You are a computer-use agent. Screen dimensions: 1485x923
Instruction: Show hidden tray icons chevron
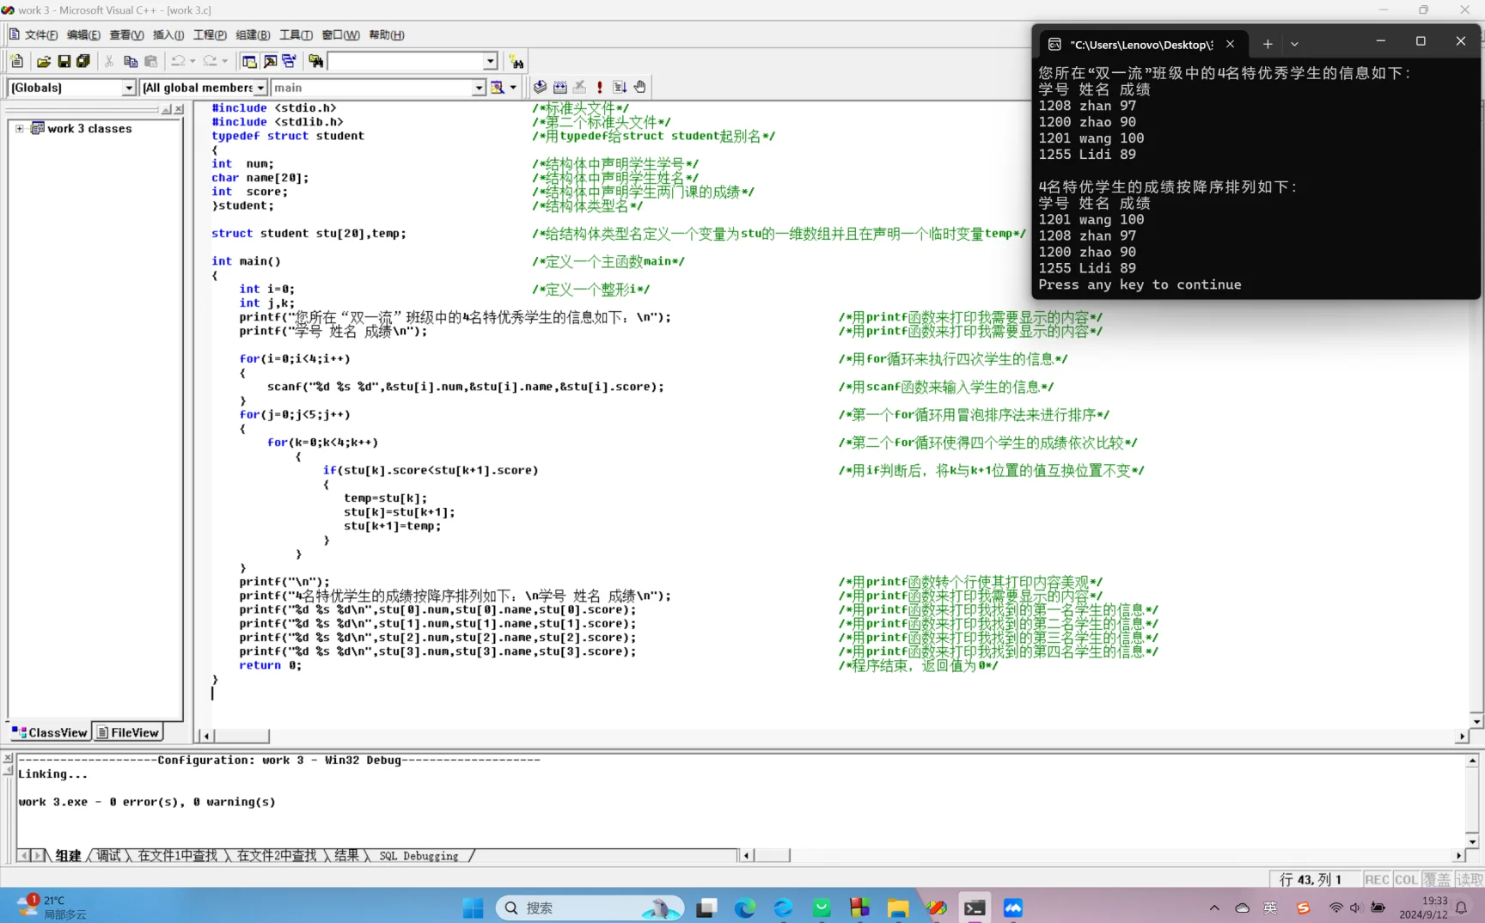tap(1214, 908)
